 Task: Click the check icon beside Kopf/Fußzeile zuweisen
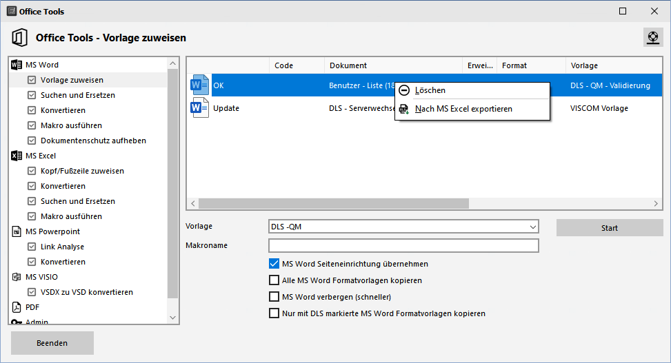[32, 171]
